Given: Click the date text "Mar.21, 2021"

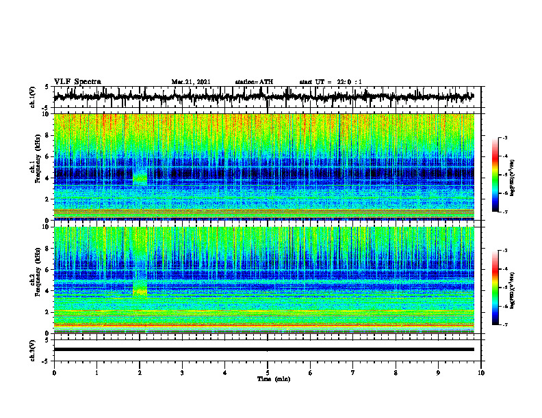Looking at the screenshot, I should click(191, 82).
